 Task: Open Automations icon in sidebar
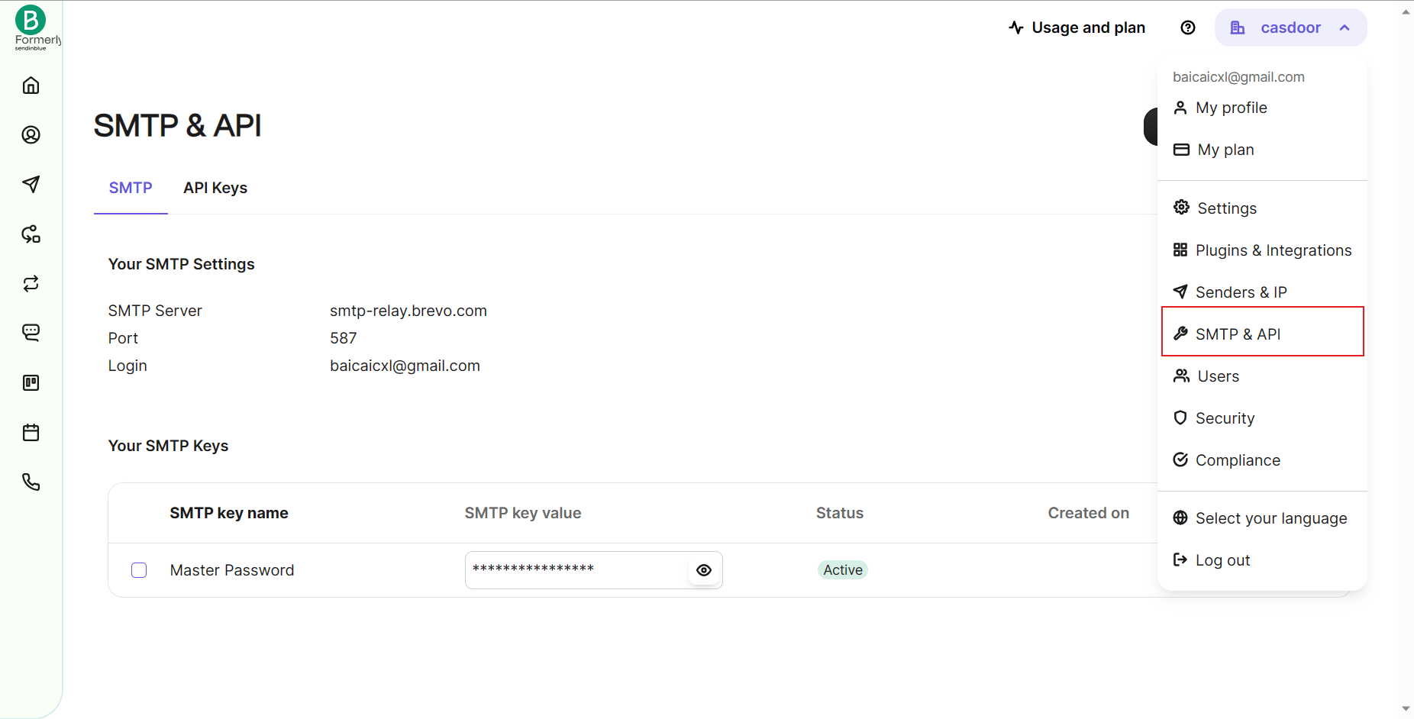click(x=31, y=234)
